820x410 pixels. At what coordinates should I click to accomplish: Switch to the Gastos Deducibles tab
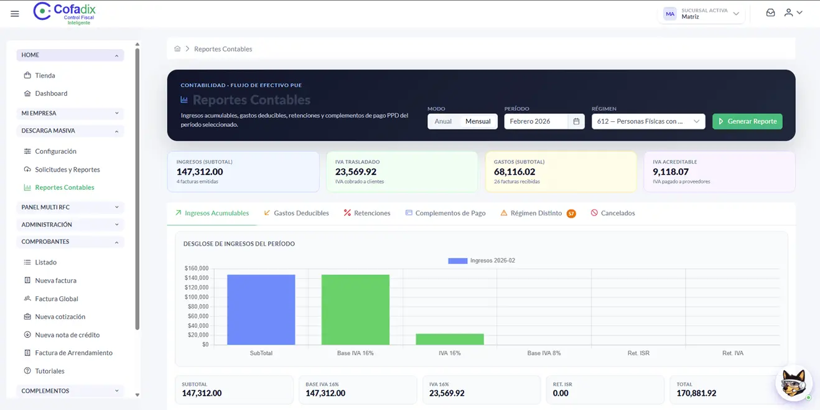click(296, 213)
